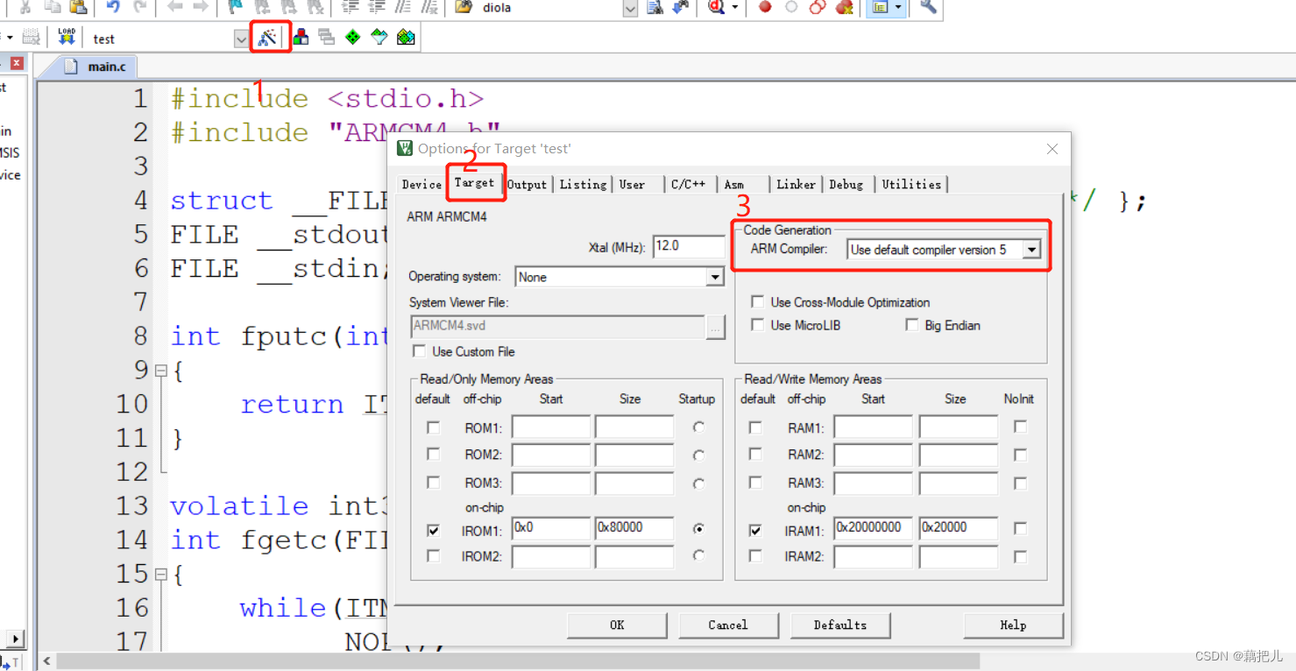Click the Window layout icon
Image resolution: width=1296 pixels, height=671 pixels.
click(x=880, y=7)
